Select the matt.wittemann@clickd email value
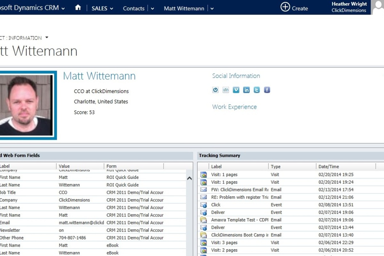Screen dimensions: 384x256 [81, 223]
